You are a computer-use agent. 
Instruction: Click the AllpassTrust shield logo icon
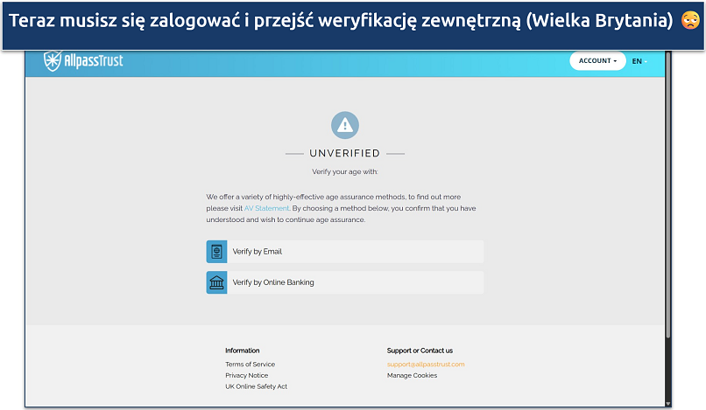tap(54, 62)
